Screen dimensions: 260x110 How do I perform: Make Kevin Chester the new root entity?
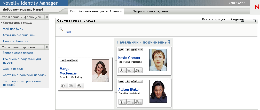(x=121, y=50)
